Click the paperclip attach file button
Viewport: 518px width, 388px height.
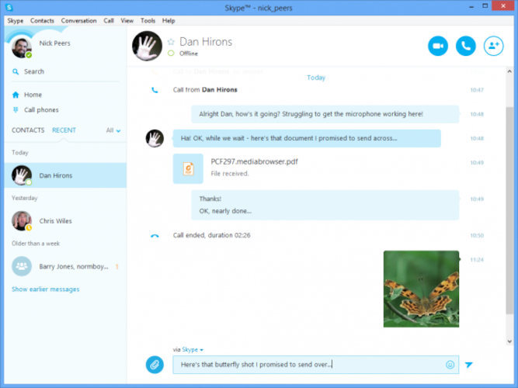pyautogui.click(x=155, y=365)
